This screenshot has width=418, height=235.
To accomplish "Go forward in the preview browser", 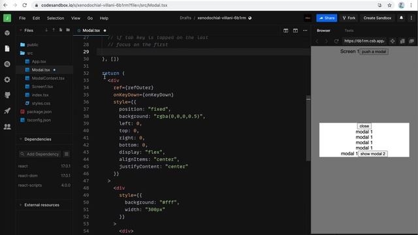I will tap(327, 41).
